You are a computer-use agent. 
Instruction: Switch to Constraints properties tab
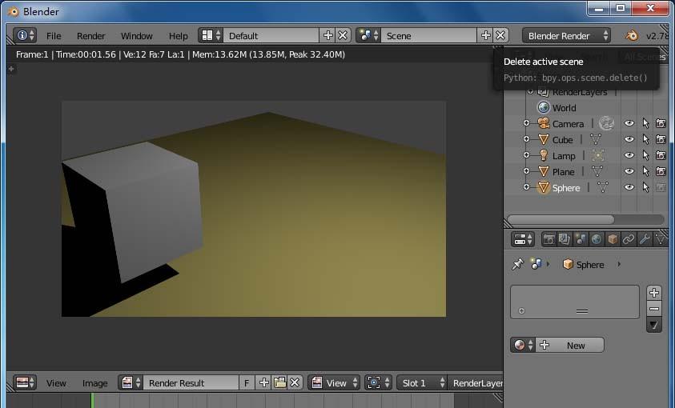[x=628, y=239]
